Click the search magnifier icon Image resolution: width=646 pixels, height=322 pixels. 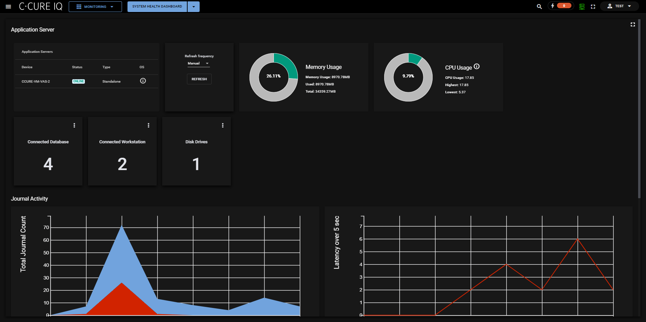click(539, 7)
